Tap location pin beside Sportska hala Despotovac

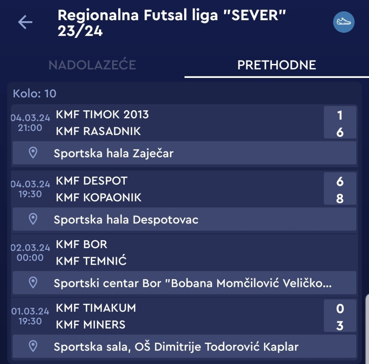(x=33, y=219)
